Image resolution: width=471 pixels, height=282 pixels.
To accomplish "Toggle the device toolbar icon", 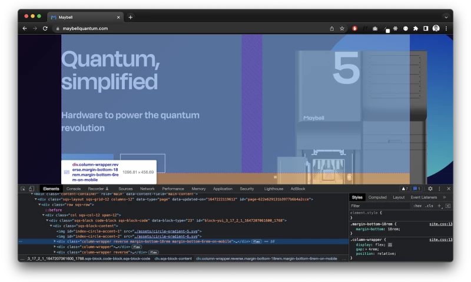I will click(31, 189).
